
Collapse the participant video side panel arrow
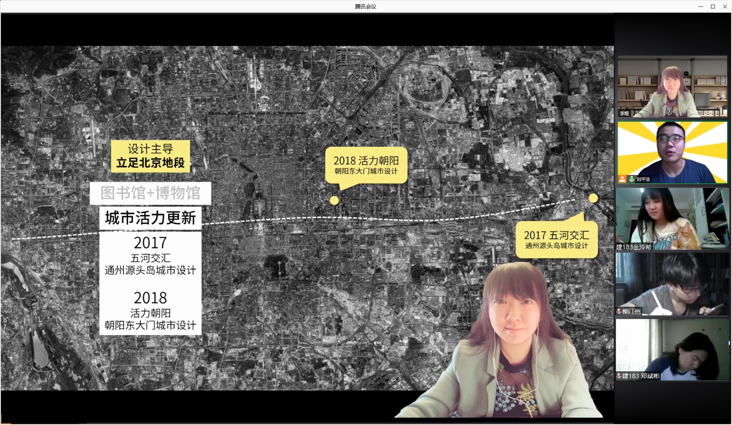611,219
